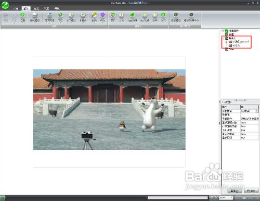
Task: Click the white speaker sphere insert icon
Action: 122,15
